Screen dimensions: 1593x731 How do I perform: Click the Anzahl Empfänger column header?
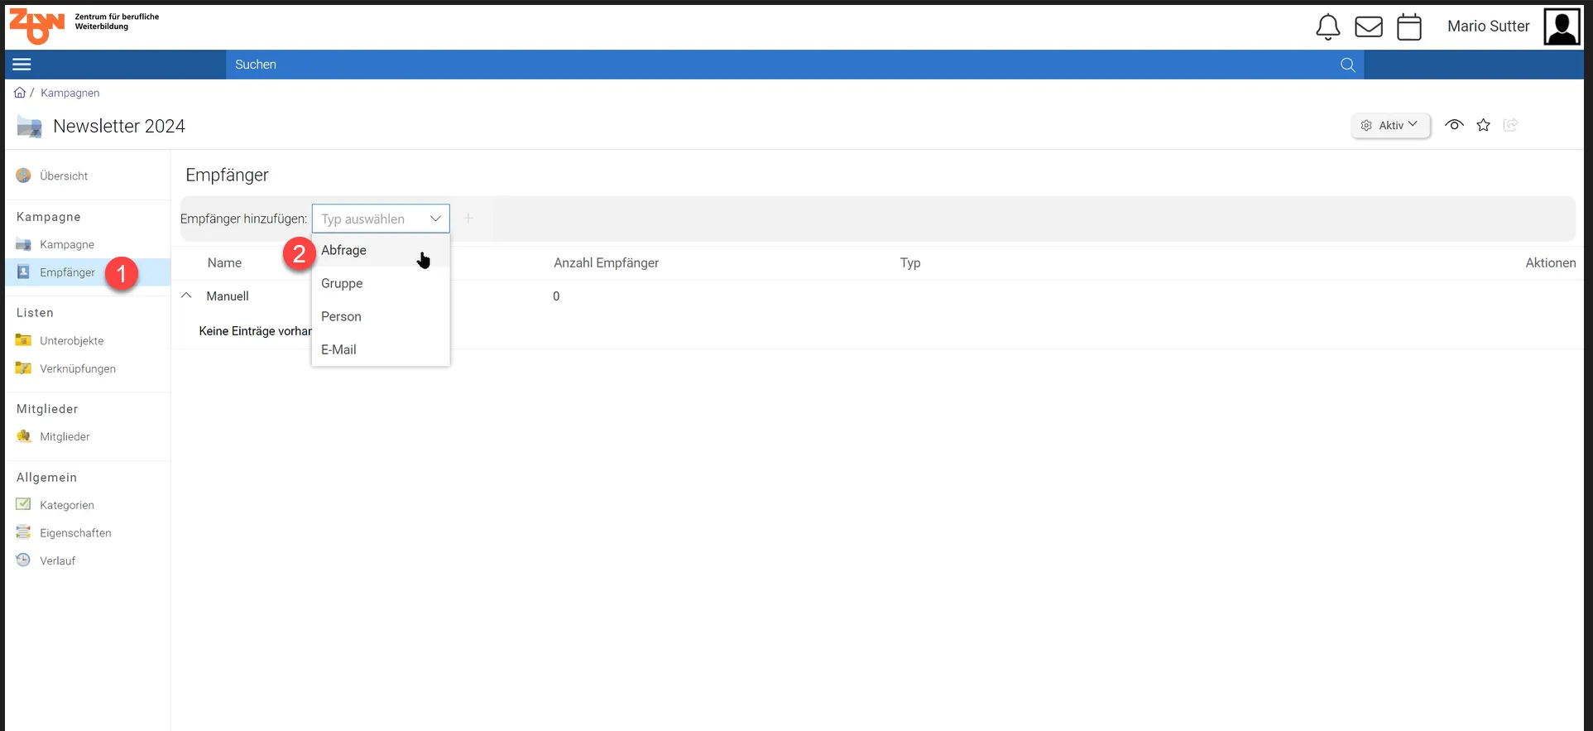click(x=607, y=262)
